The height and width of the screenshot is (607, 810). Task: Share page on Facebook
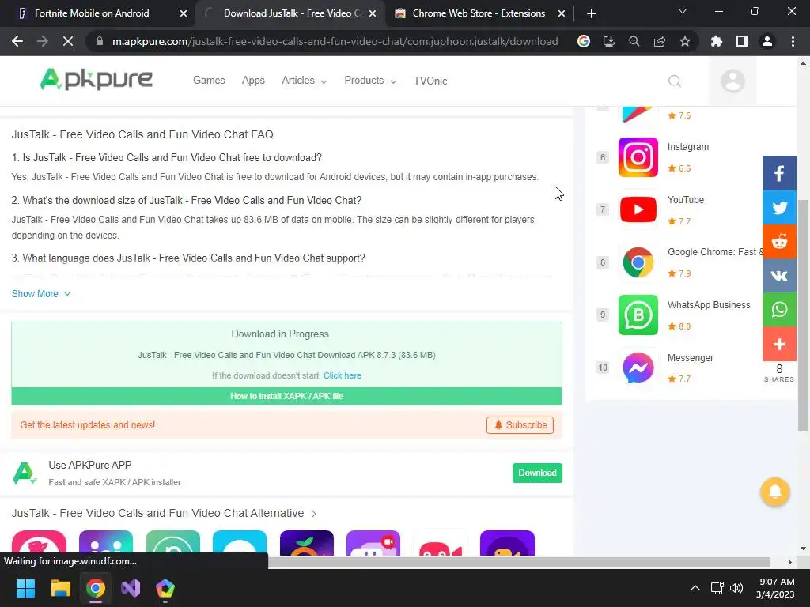tap(779, 173)
